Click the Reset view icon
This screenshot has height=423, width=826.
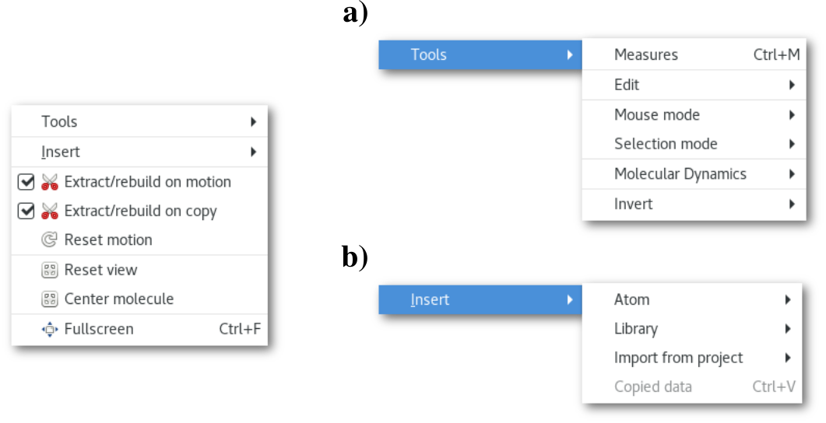coord(50,271)
